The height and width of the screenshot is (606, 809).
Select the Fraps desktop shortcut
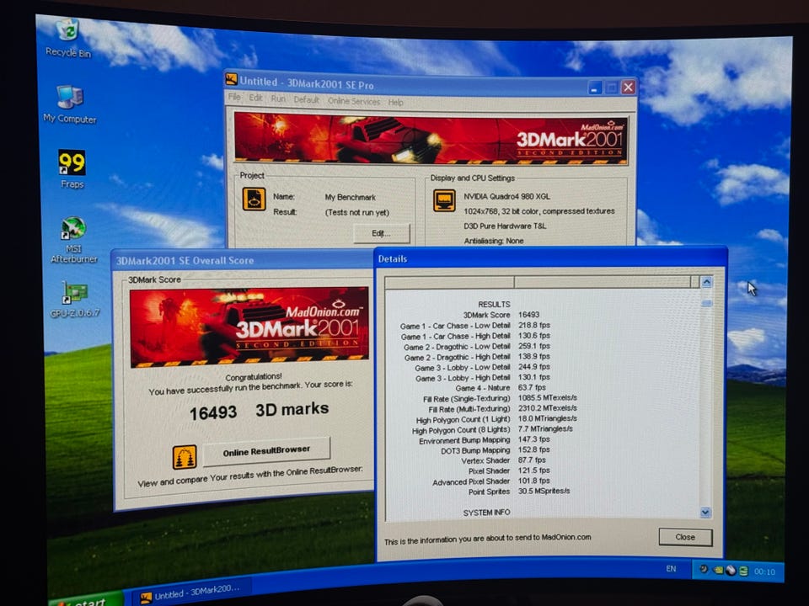pos(72,169)
